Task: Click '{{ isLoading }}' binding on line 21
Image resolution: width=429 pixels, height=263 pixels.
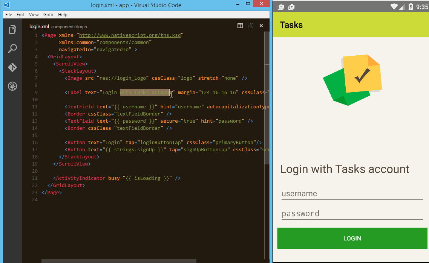Action: coord(147,178)
